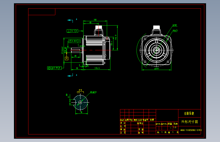Click the runout 0.025 tolerance frame

pyautogui.click(x=75, y=41)
